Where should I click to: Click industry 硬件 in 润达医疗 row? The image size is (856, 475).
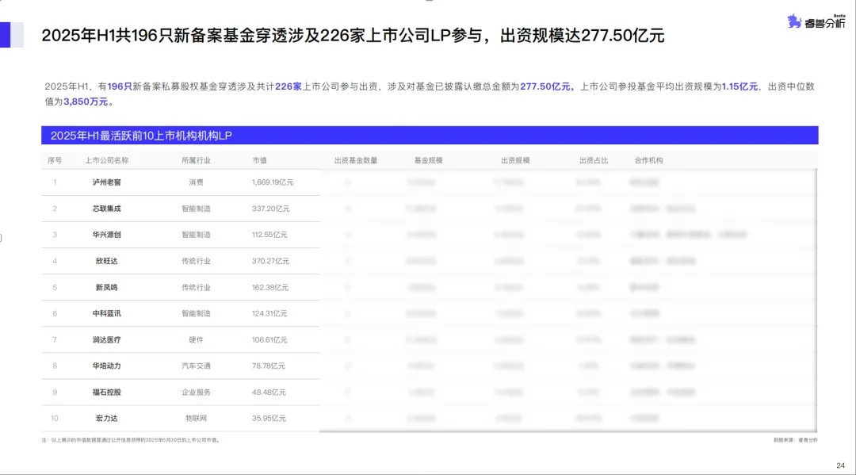[x=196, y=339]
